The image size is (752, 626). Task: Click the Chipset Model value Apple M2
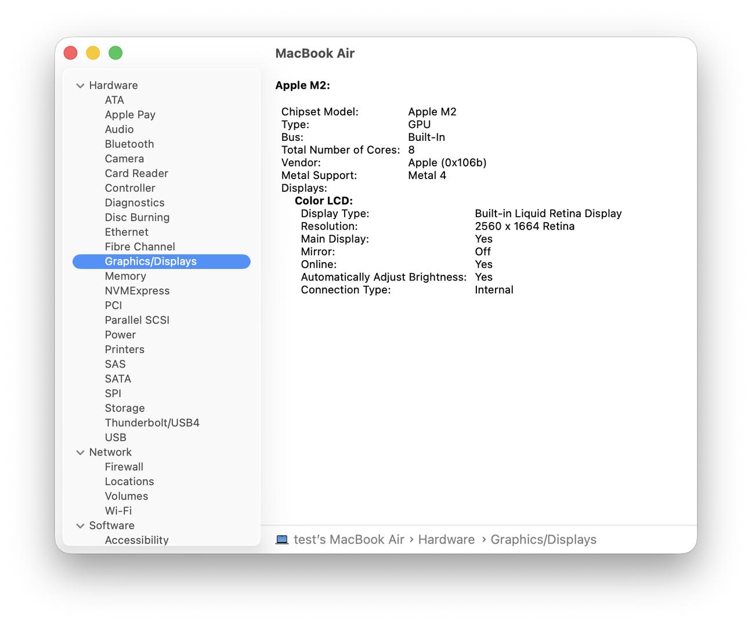coord(432,112)
